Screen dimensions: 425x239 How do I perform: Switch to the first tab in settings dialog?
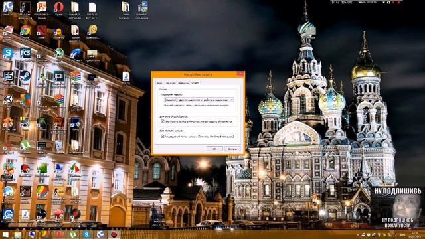click(159, 83)
